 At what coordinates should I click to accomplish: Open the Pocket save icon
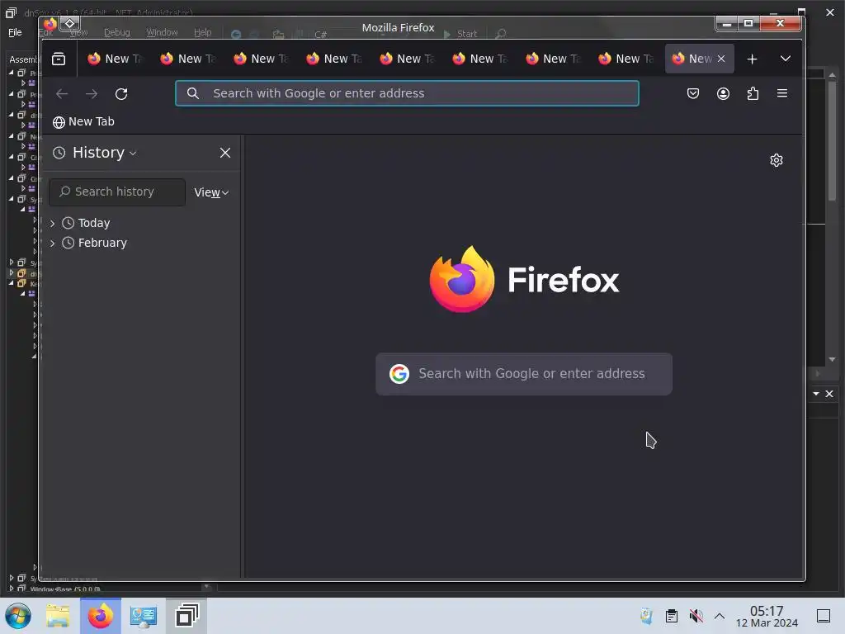tap(693, 94)
